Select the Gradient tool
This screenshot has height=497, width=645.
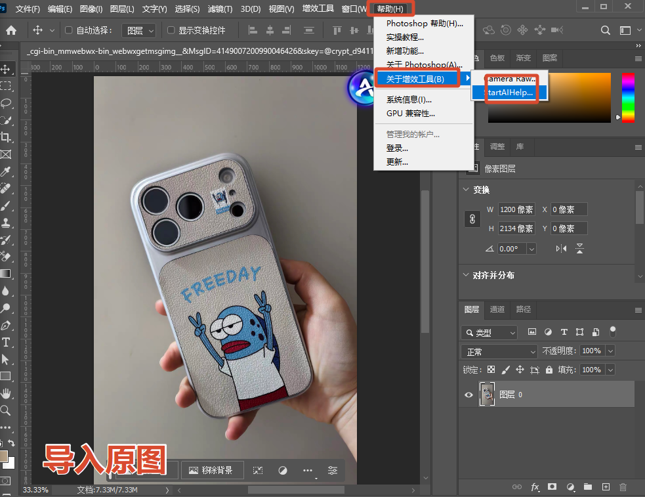coord(6,274)
